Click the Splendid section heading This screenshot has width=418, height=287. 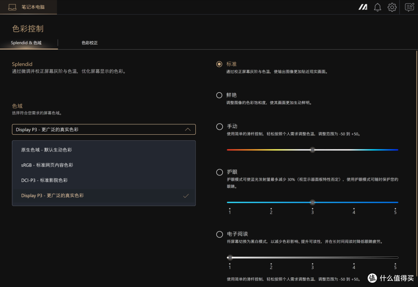click(22, 64)
